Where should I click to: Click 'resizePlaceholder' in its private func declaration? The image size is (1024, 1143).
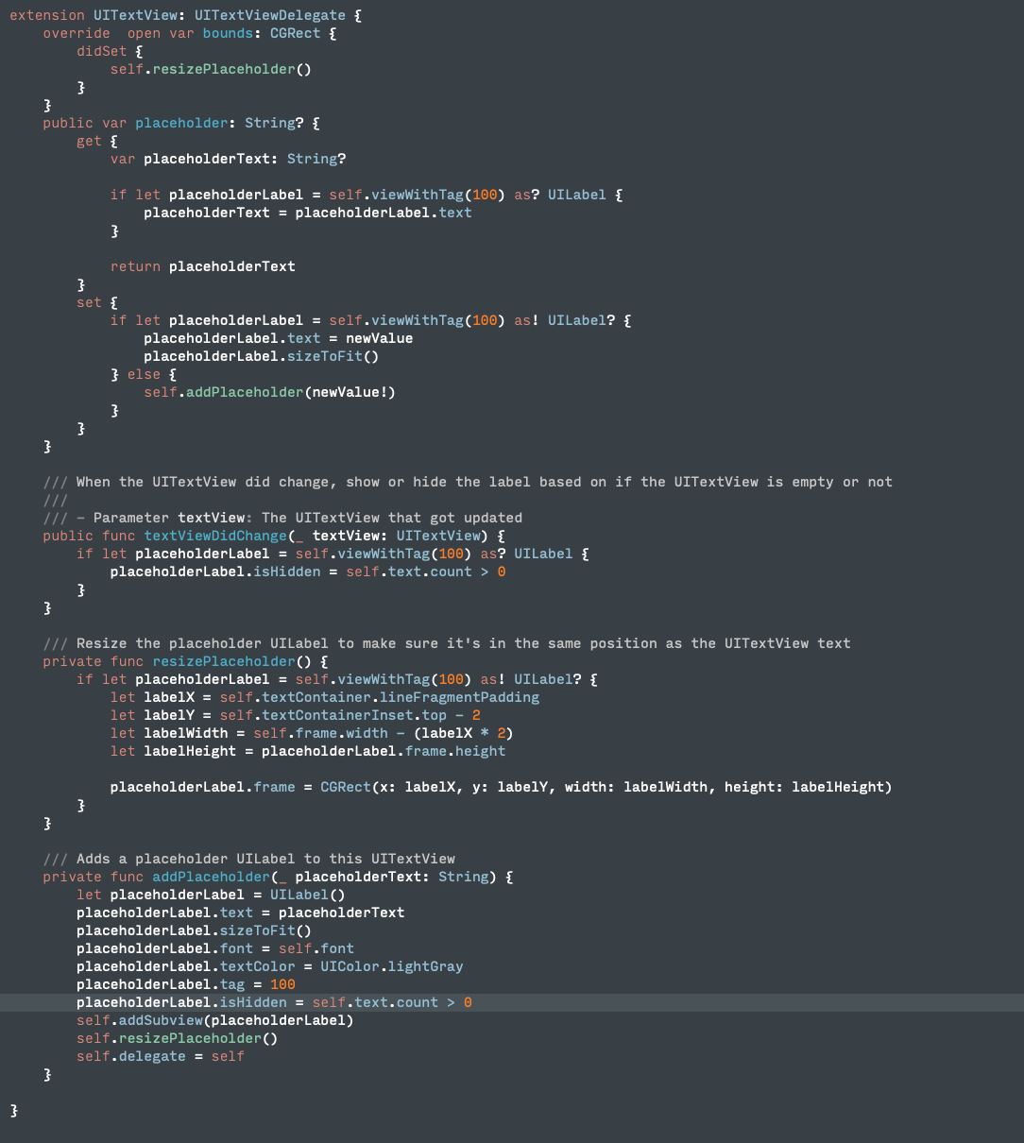(x=224, y=661)
